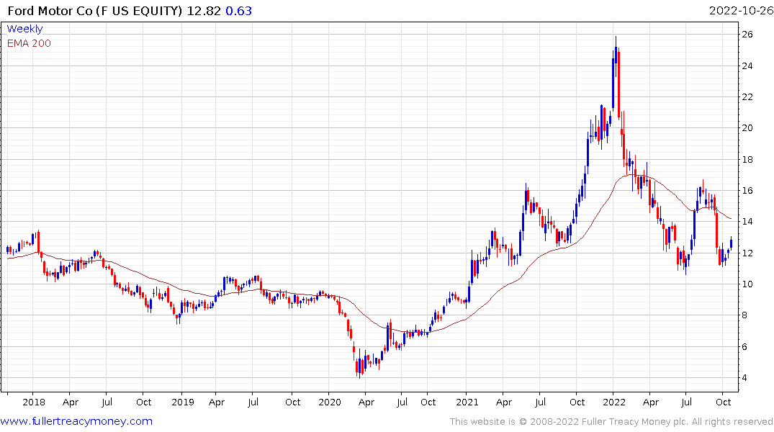Click the latest blue candle at October 2022

coord(731,243)
